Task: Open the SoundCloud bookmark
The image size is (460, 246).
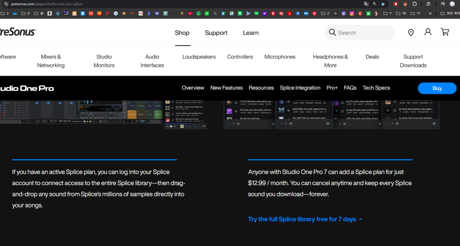Action: tap(99, 13)
